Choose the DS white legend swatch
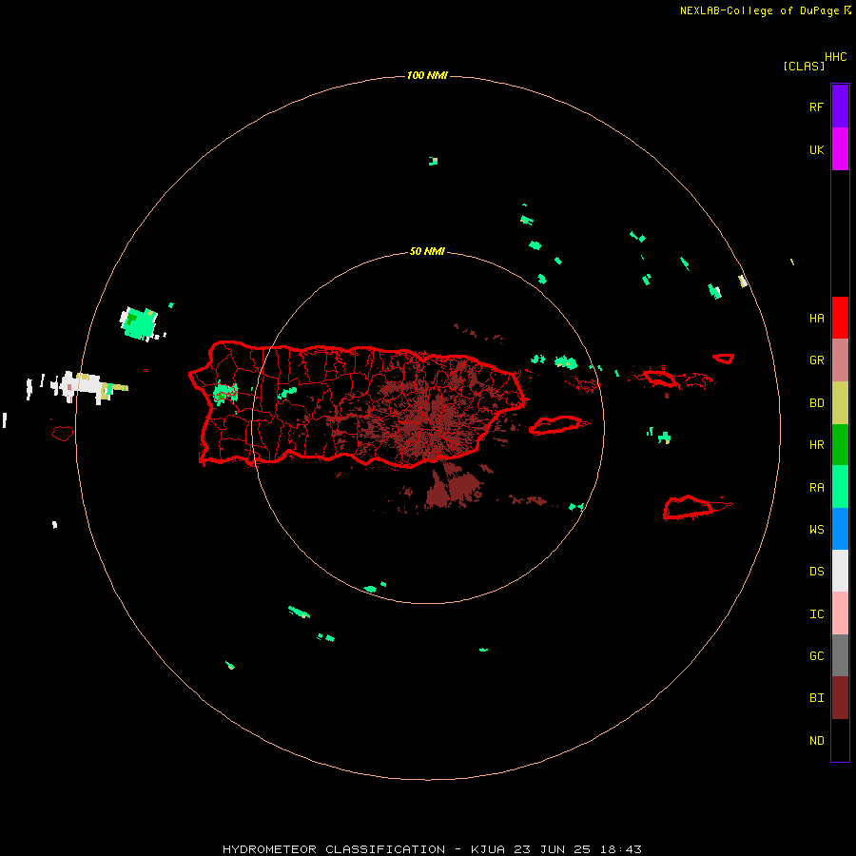 coord(840,571)
